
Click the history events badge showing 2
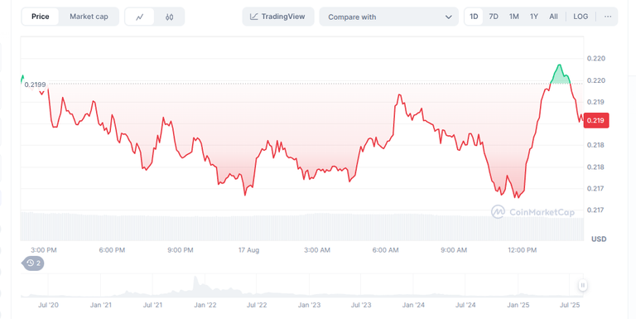(x=33, y=263)
